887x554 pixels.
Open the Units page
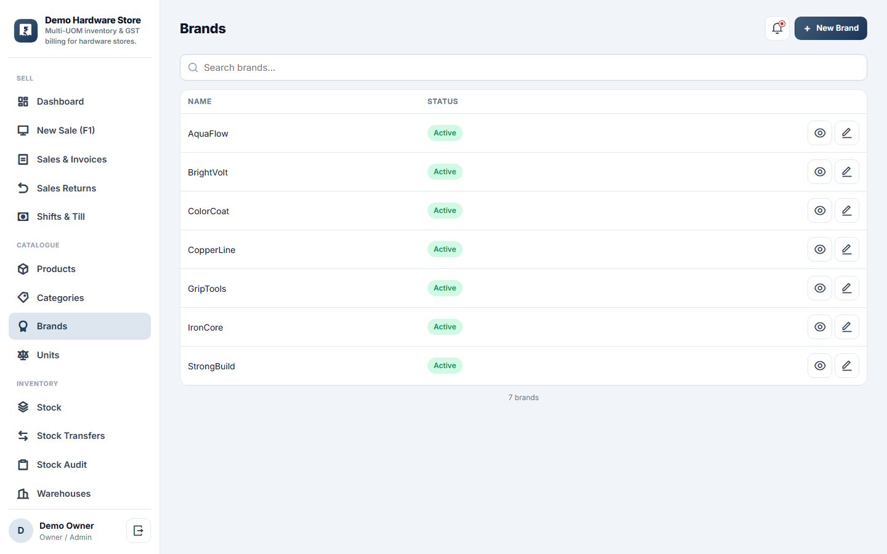click(79, 355)
